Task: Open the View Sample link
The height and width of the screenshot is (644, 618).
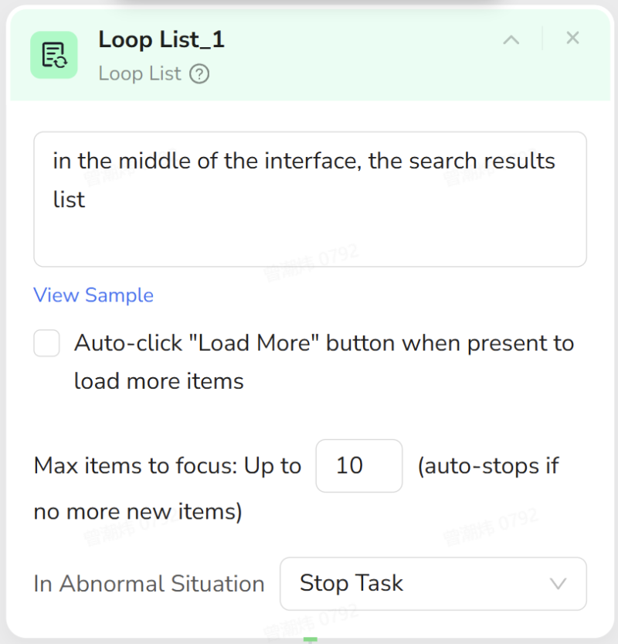Action: click(x=93, y=295)
